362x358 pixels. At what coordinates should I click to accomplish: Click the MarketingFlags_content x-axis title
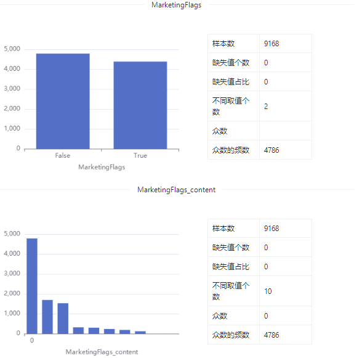point(102,352)
